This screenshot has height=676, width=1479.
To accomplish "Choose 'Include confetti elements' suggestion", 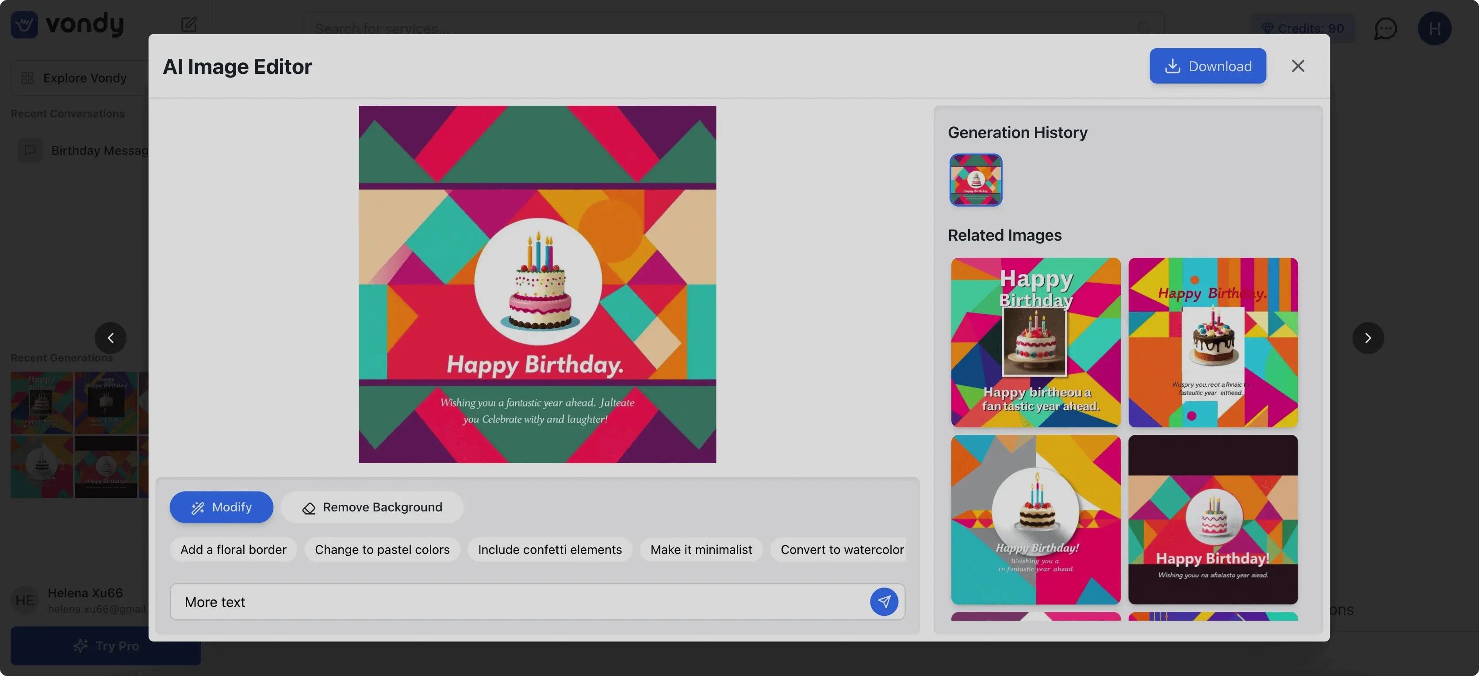I will [549, 549].
